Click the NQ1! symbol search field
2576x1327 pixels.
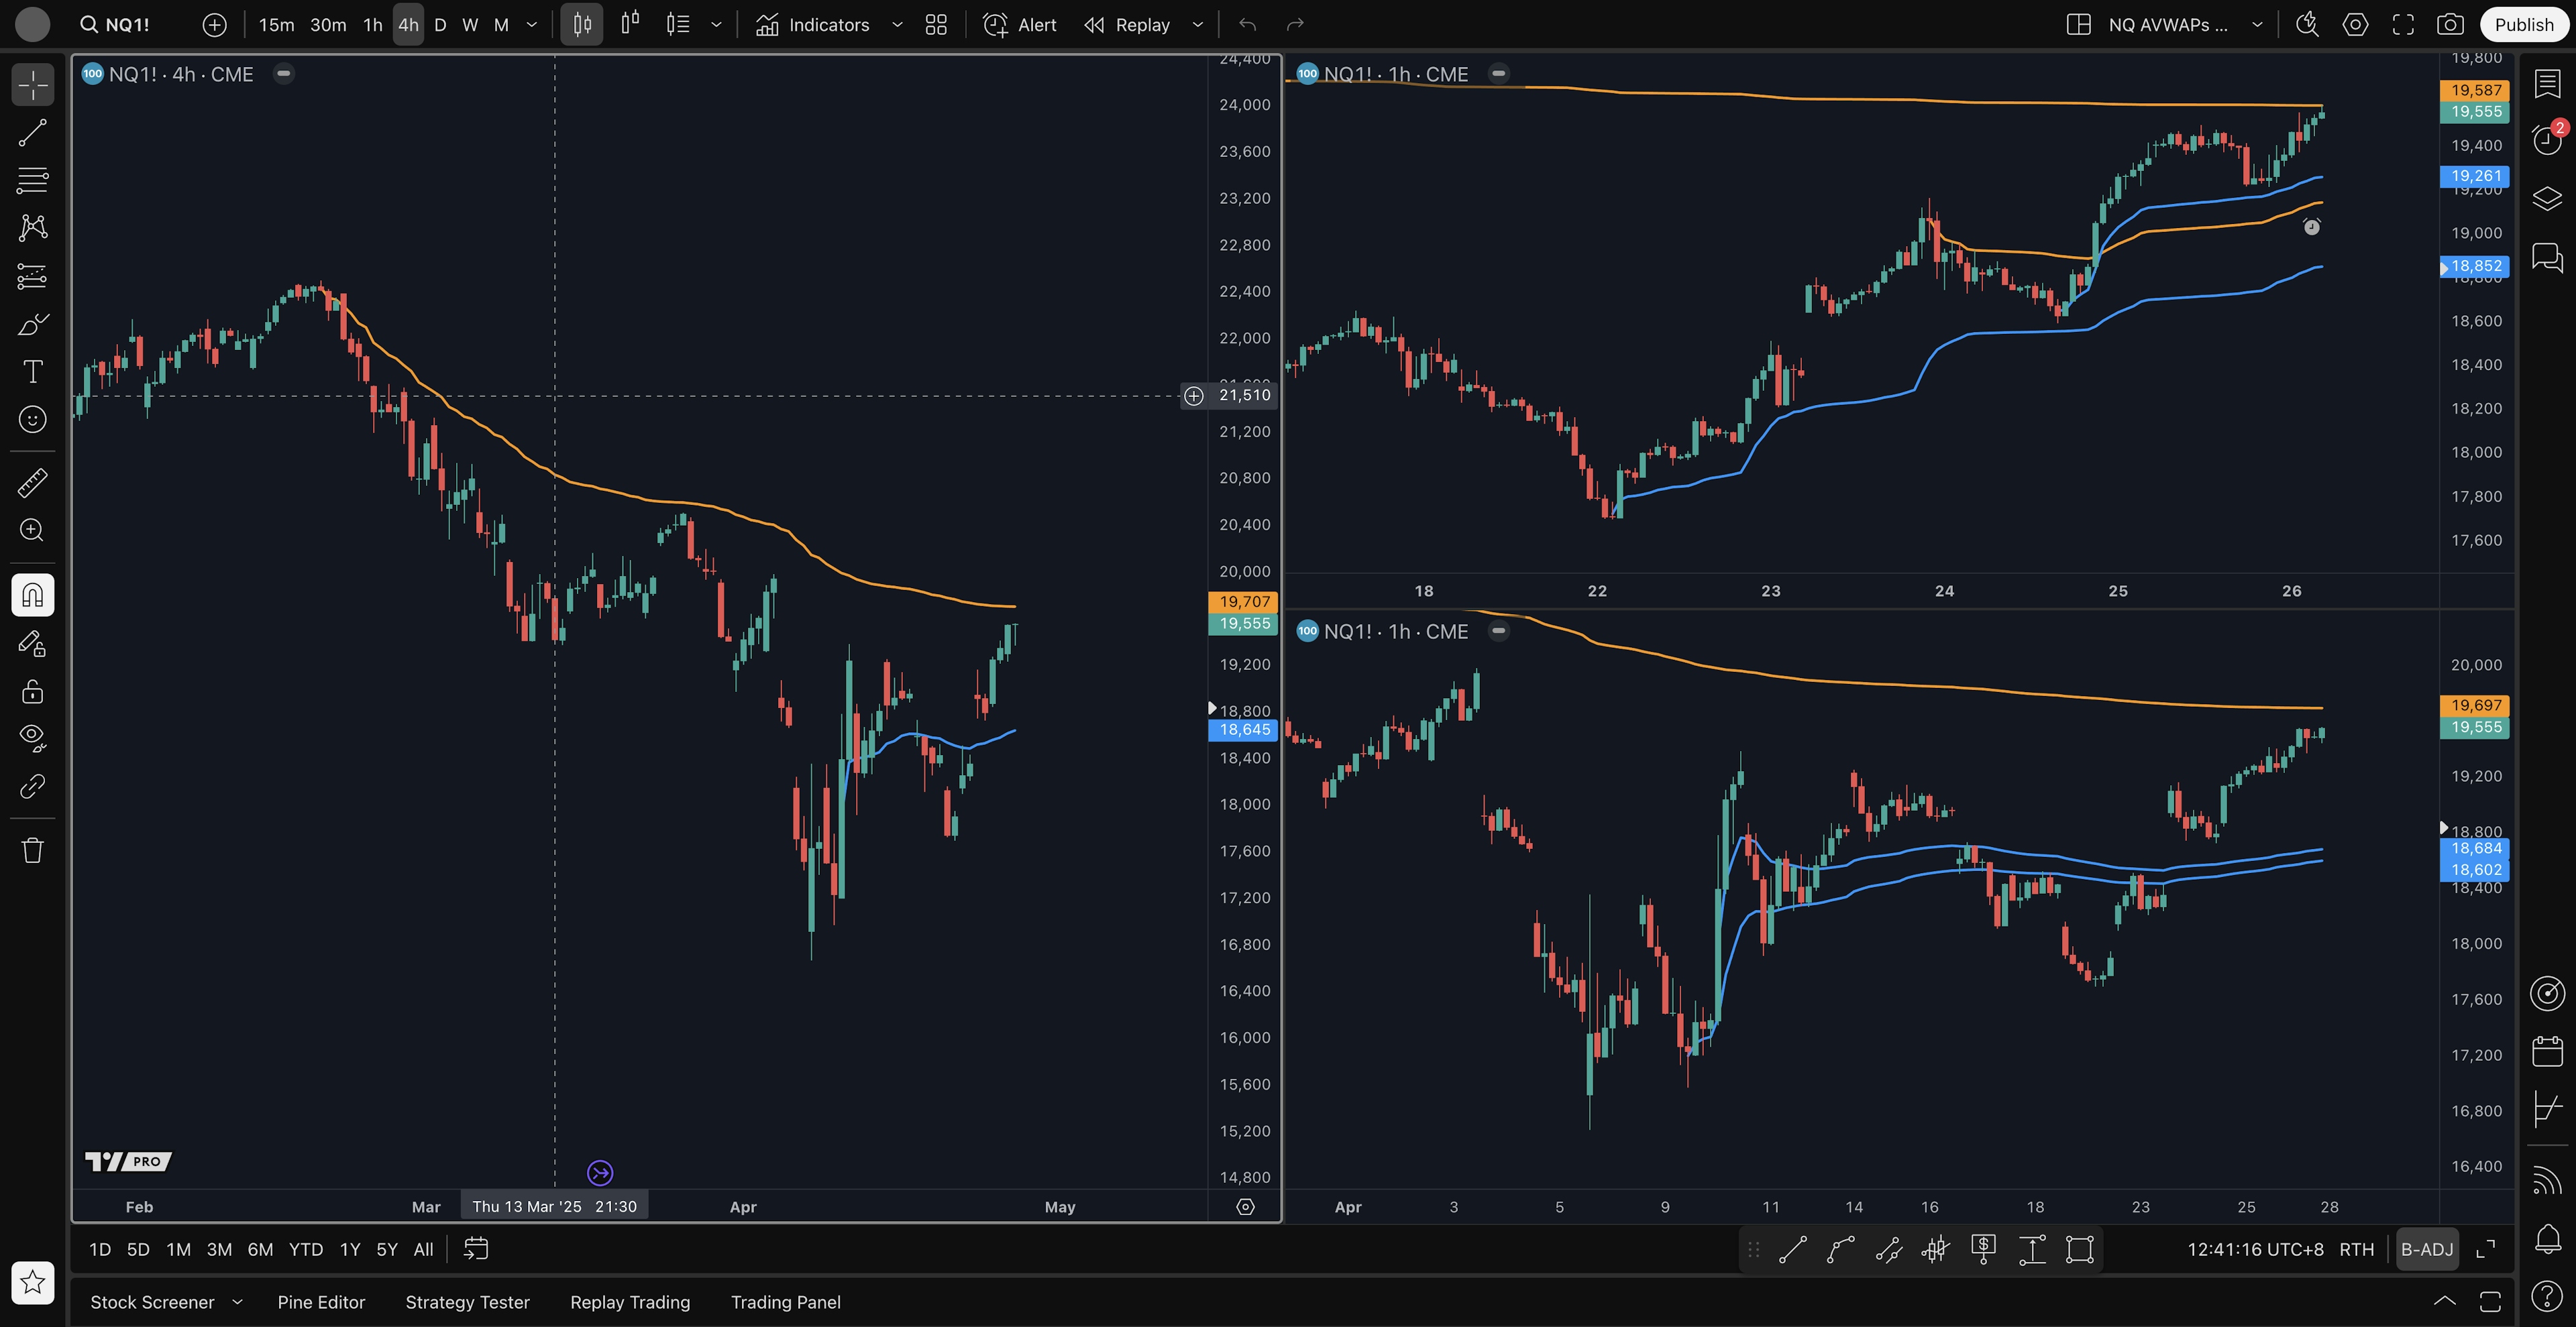[127, 25]
